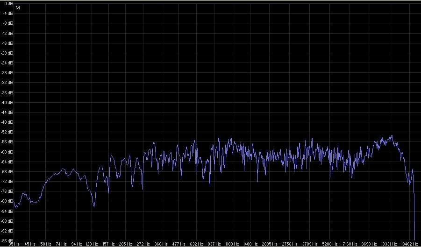Select the 120 Hz frequency label
Image resolution: width=421 pixels, height=247 pixels.
(x=92, y=244)
